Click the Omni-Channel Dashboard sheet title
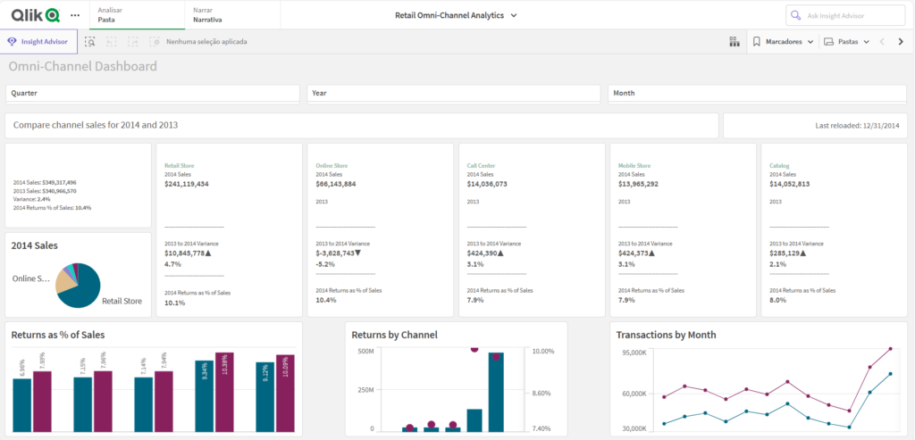 tap(82, 66)
